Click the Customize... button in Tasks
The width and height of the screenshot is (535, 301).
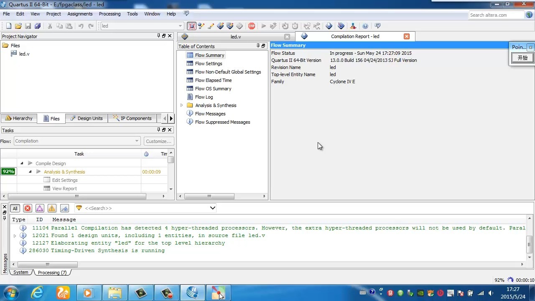coord(158,141)
